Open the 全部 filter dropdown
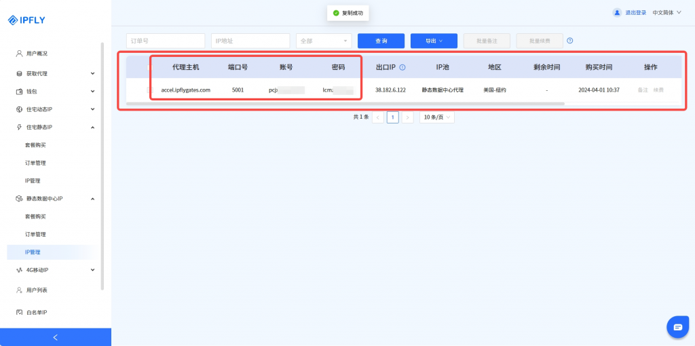The height and width of the screenshot is (346, 695). [324, 41]
